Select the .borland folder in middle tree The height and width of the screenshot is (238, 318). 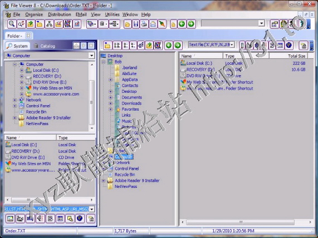coord(129,68)
